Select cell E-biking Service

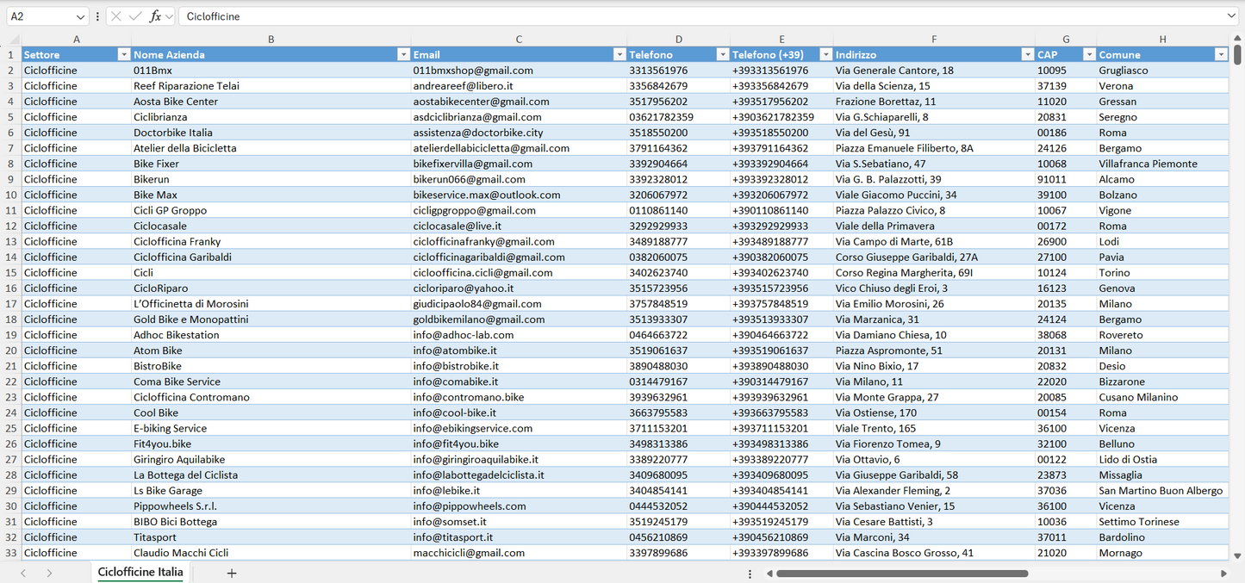(271, 428)
